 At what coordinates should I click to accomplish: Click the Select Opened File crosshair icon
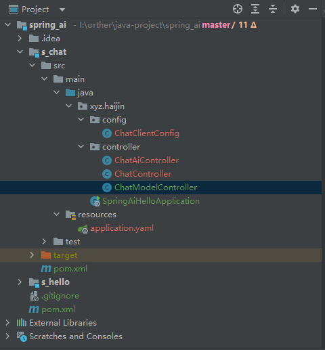238,9
